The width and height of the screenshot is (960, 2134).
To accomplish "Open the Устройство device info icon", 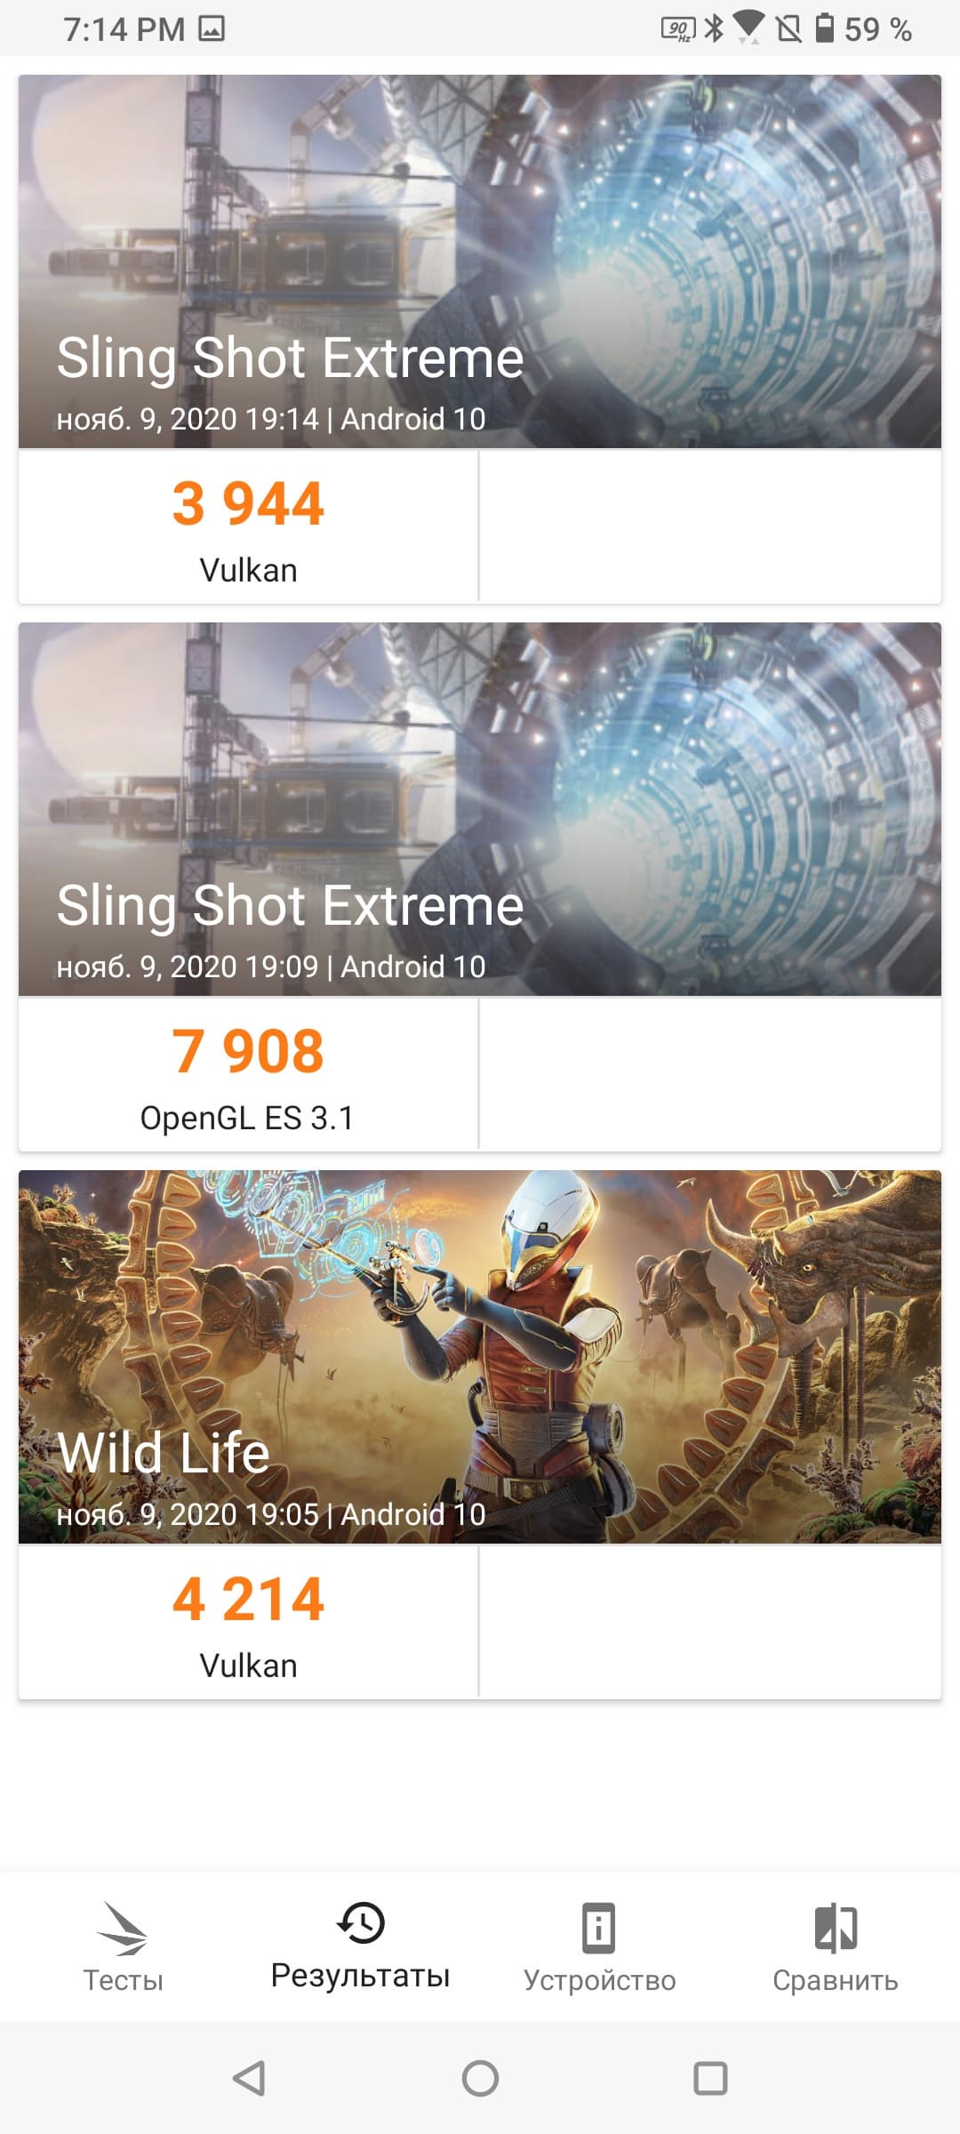I will [x=598, y=1928].
